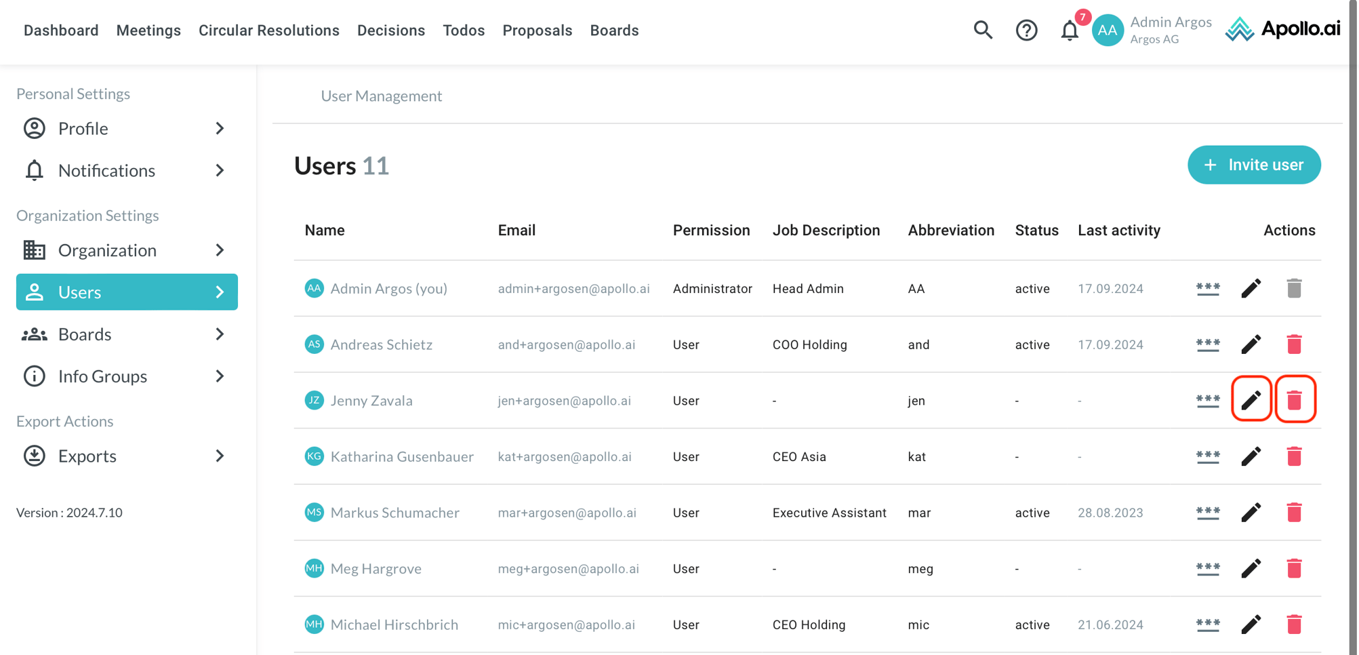Edit Markus Schumacher with pencil icon
1359x655 pixels.
point(1251,513)
